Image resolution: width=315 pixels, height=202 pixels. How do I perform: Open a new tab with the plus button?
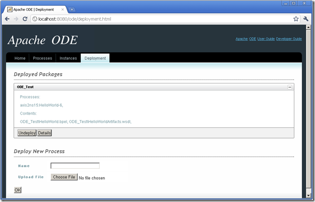(x=71, y=9)
